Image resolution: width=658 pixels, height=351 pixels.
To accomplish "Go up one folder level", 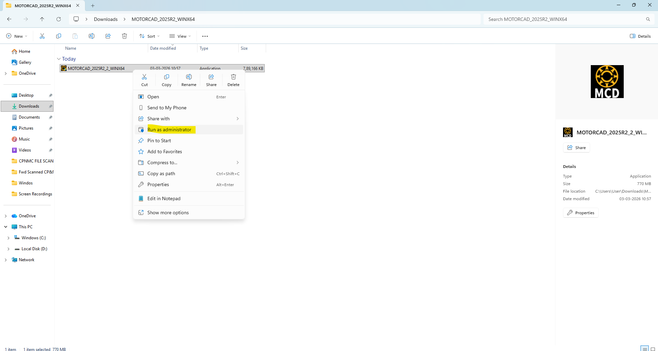I will [x=42, y=19].
